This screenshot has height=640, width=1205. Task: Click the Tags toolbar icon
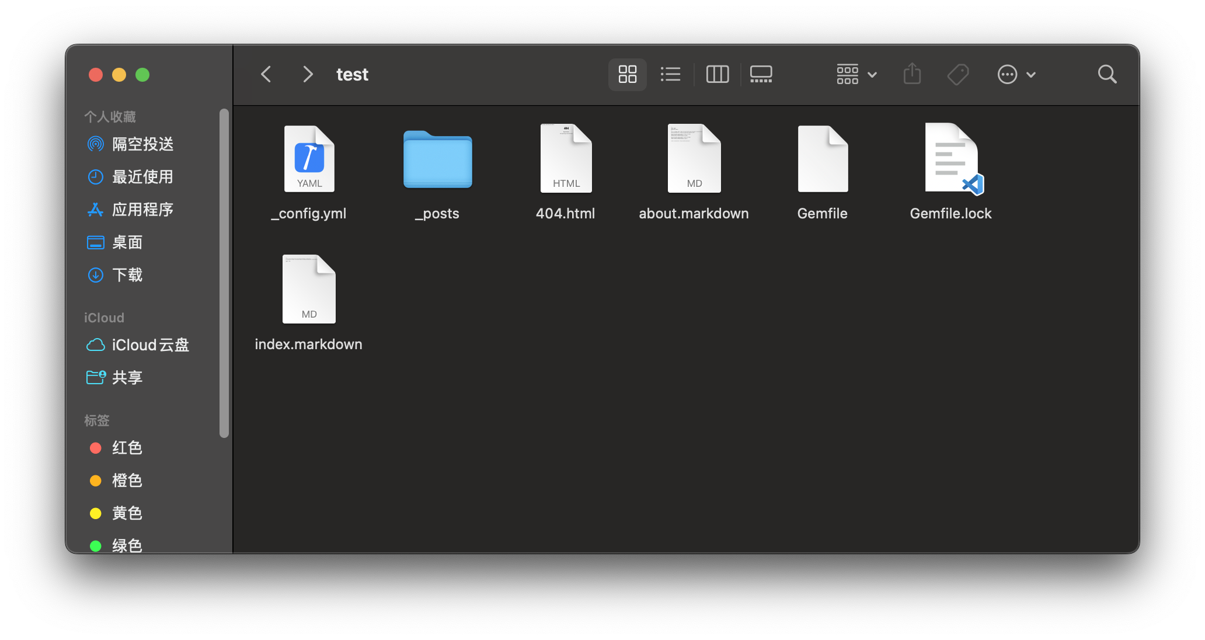(958, 74)
